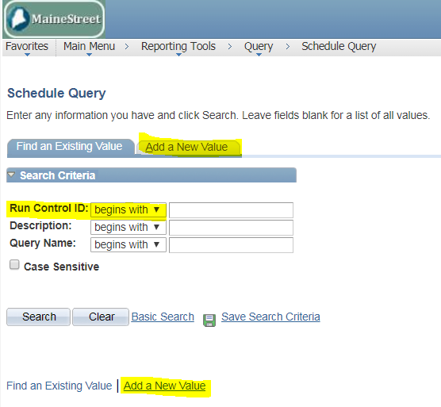Image resolution: width=441 pixels, height=407 pixels.
Task: Click the Clear button
Action: coord(101,317)
